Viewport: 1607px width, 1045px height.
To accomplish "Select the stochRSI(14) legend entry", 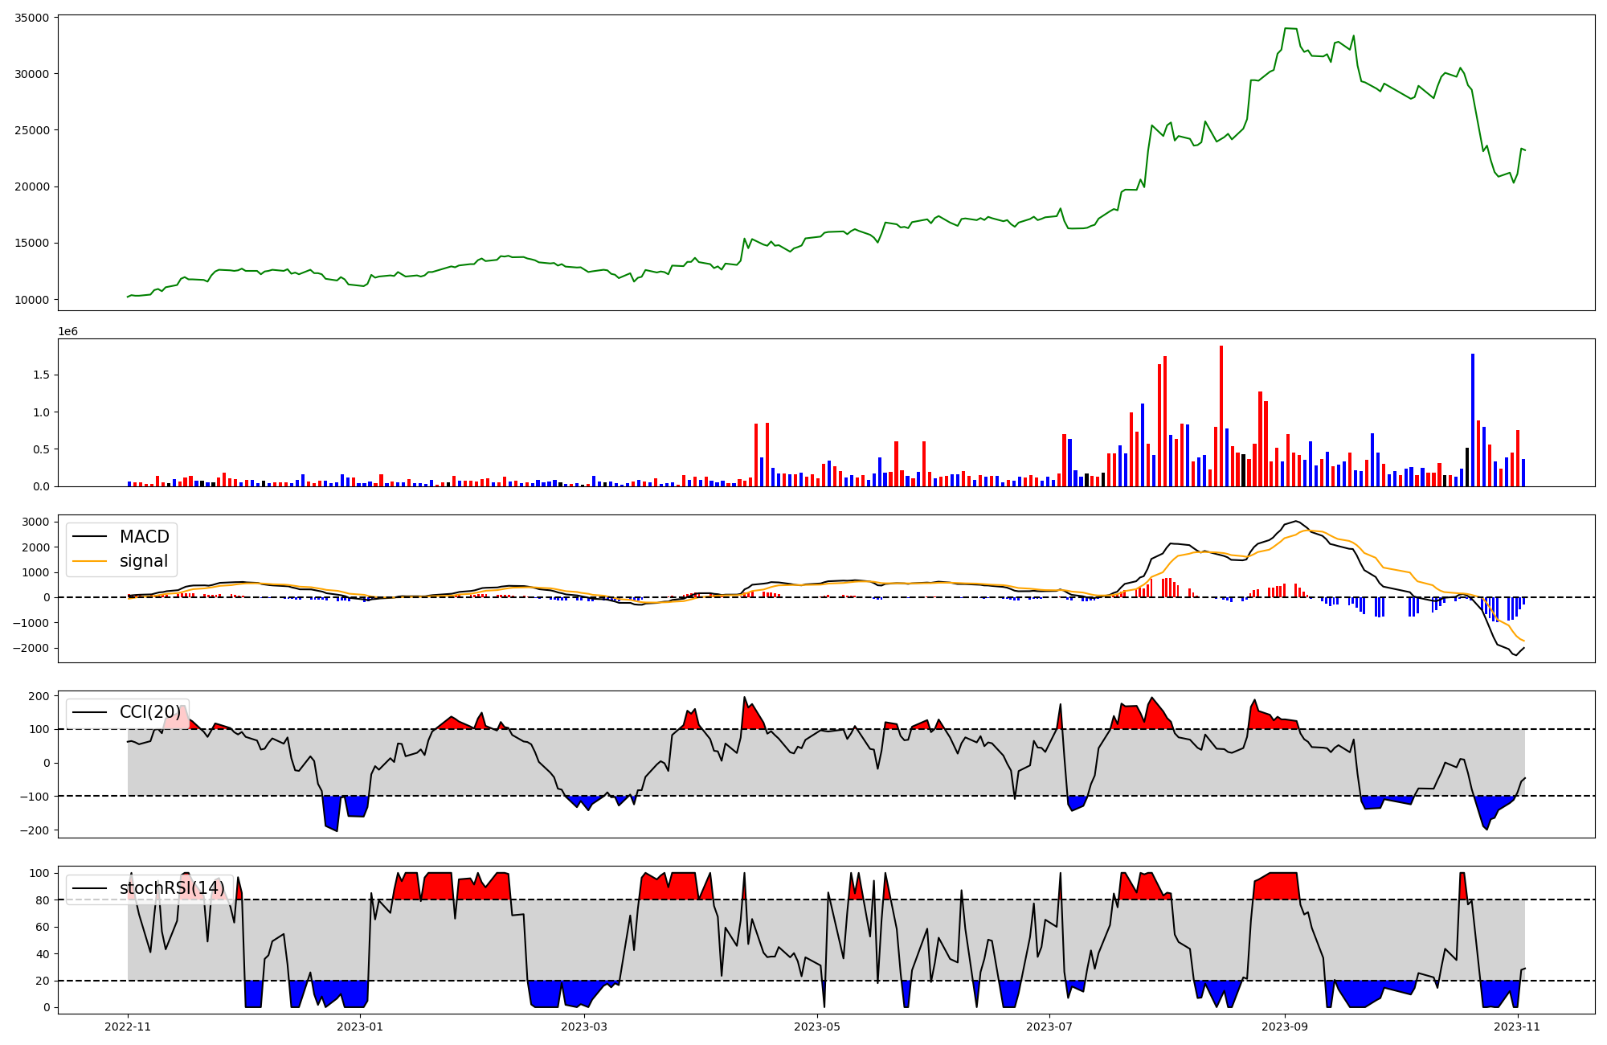I will tap(172, 888).
